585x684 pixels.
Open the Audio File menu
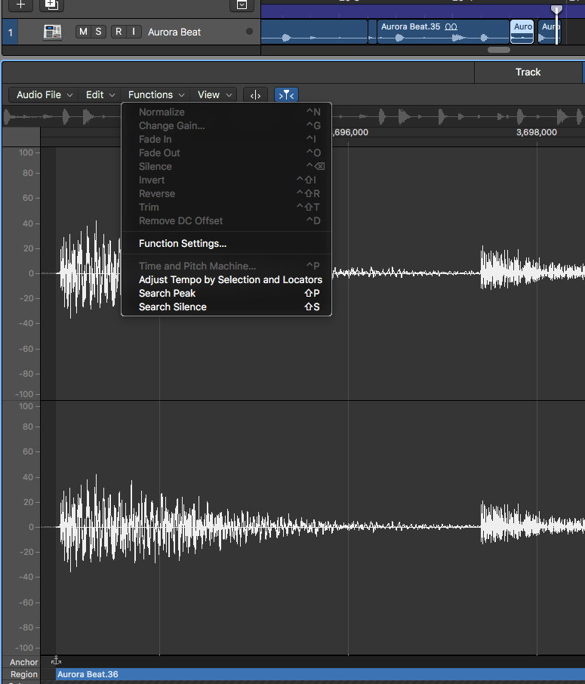coord(44,94)
